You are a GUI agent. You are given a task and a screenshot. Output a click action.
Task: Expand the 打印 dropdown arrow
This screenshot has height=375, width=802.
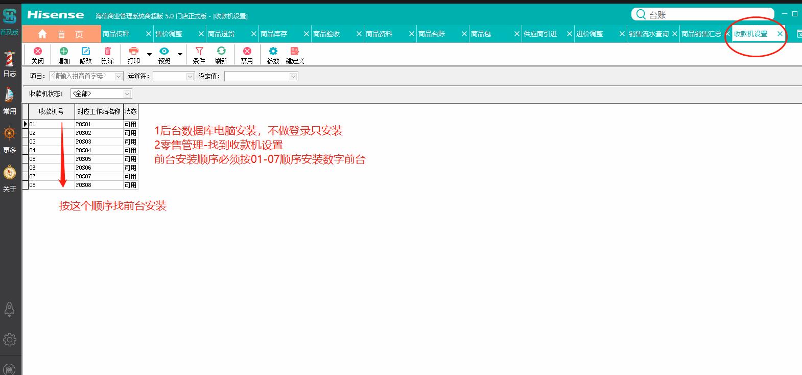click(x=149, y=54)
